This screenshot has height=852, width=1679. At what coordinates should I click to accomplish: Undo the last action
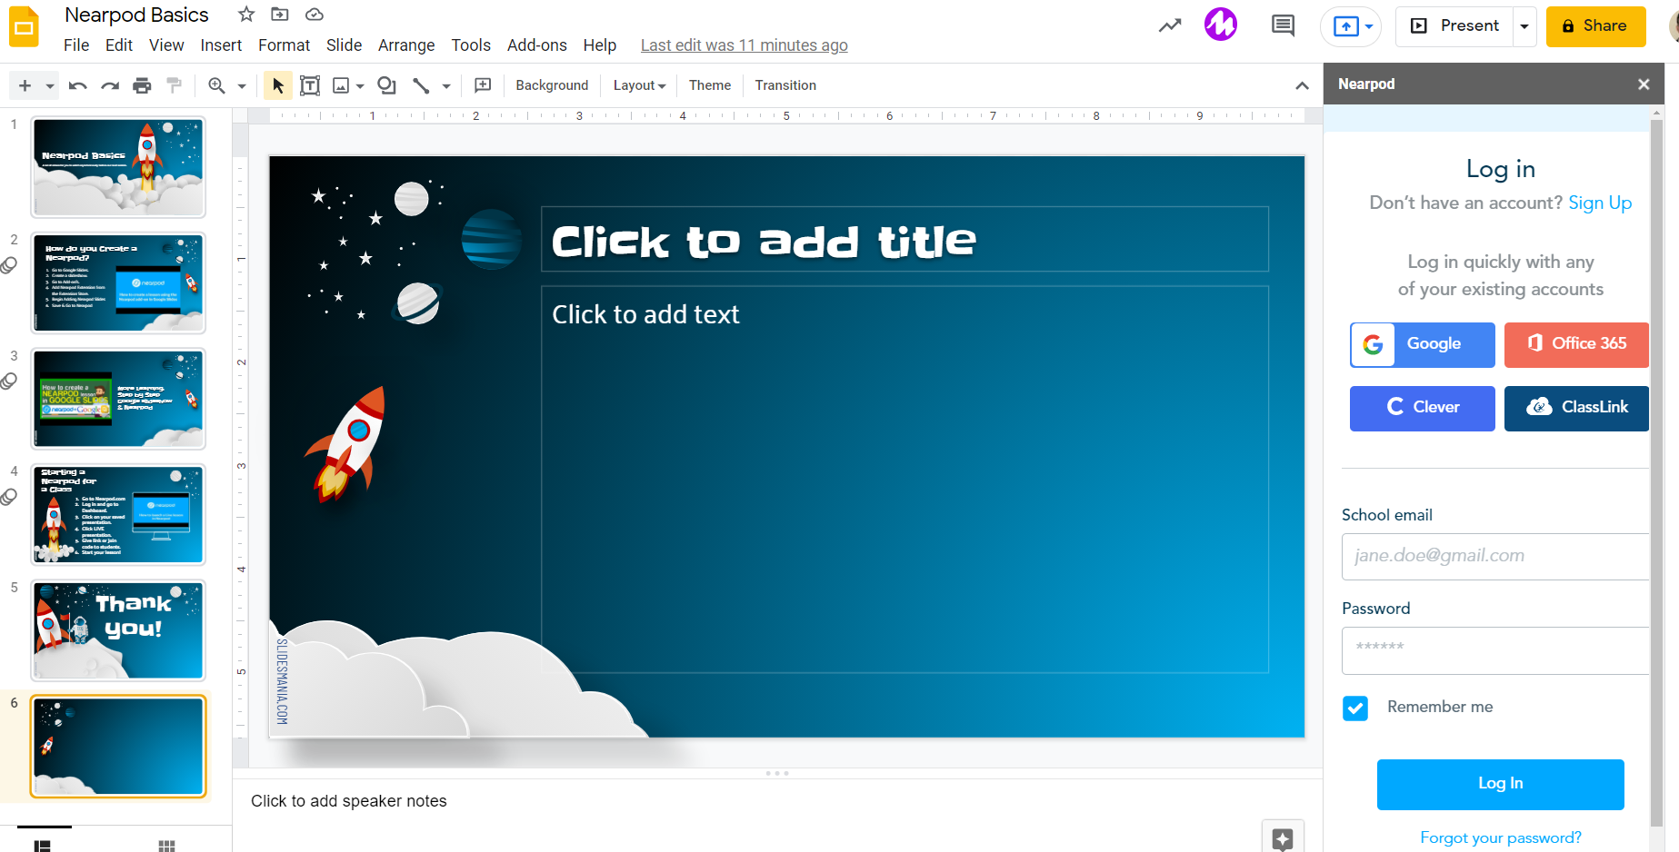pyautogui.click(x=78, y=85)
